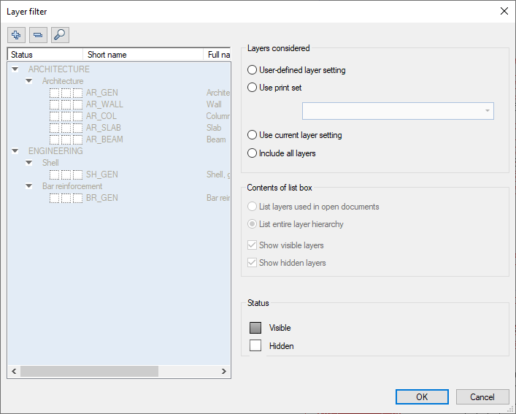Collapse the ENGINEERING tree group
The height and width of the screenshot is (414, 516).
(x=15, y=151)
